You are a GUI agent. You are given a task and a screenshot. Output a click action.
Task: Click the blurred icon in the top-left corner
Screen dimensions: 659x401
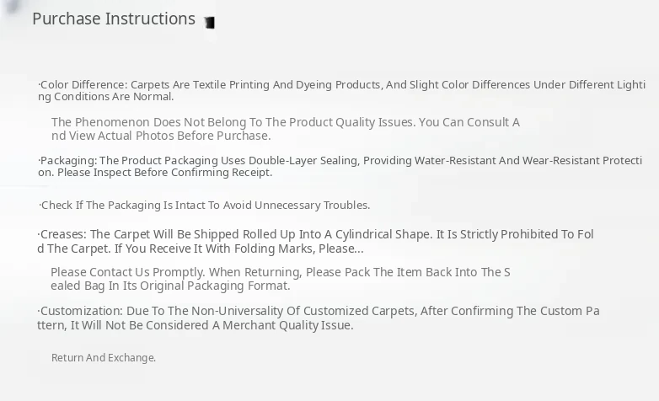click(x=12, y=7)
